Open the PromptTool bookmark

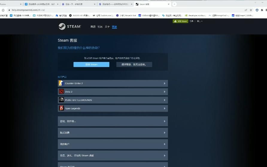tap(219, 16)
